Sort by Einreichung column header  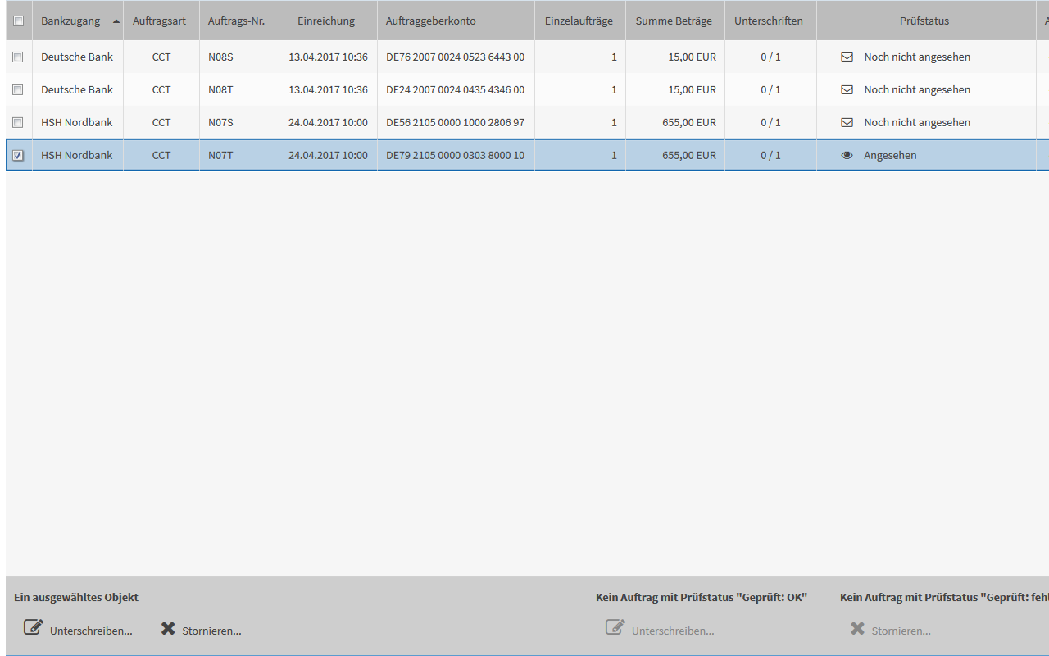(326, 21)
